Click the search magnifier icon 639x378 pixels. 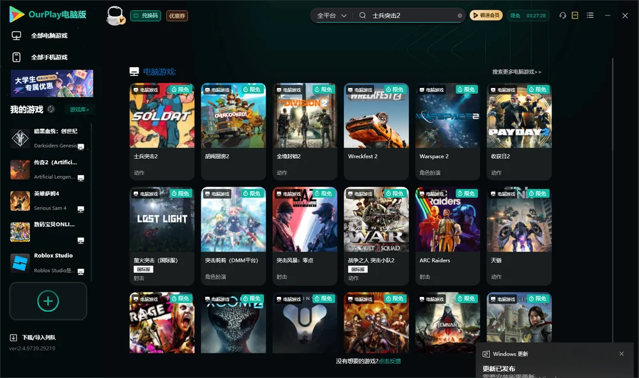[x=362, y=15]
